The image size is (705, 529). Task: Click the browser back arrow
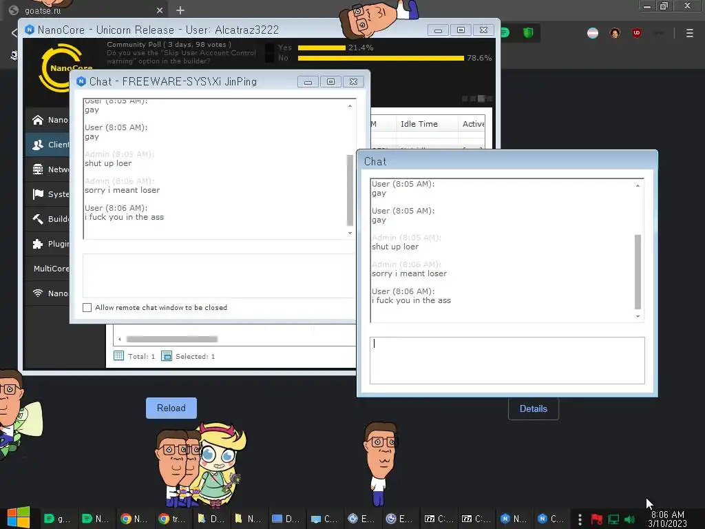pyautogui.click(x=14, y=32)
